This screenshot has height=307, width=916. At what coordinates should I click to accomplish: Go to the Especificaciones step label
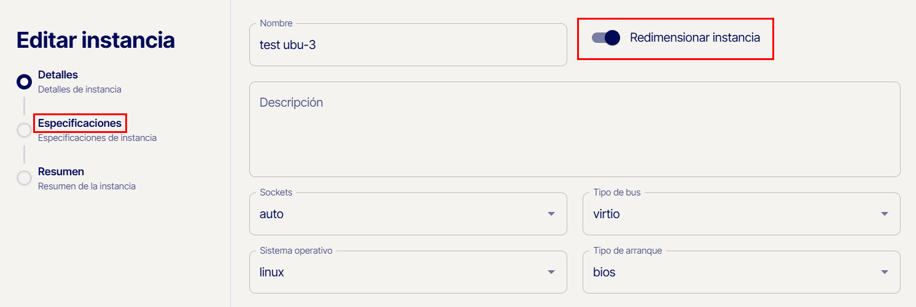pos(80,123)
